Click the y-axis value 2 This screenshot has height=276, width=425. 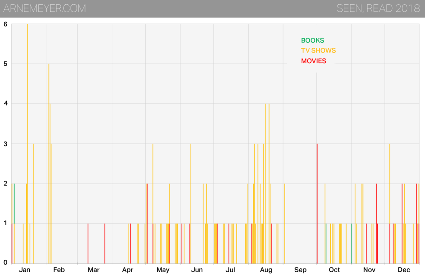click(x=6, y=184)
